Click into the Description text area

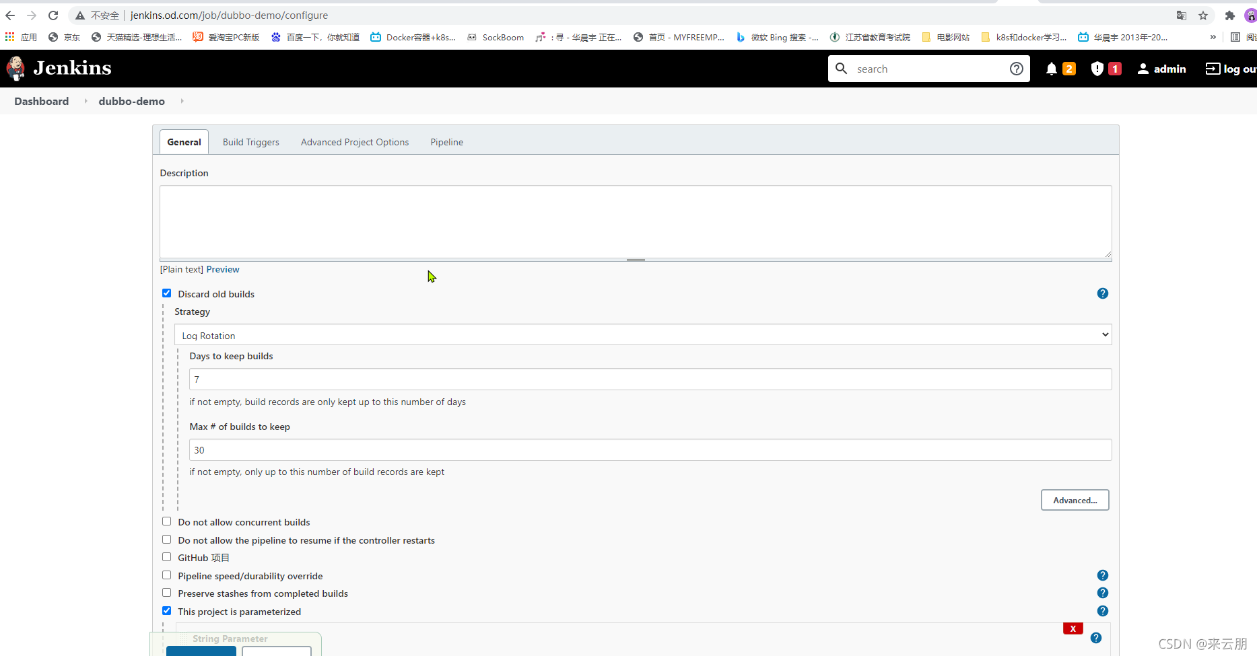pos(636,222)
